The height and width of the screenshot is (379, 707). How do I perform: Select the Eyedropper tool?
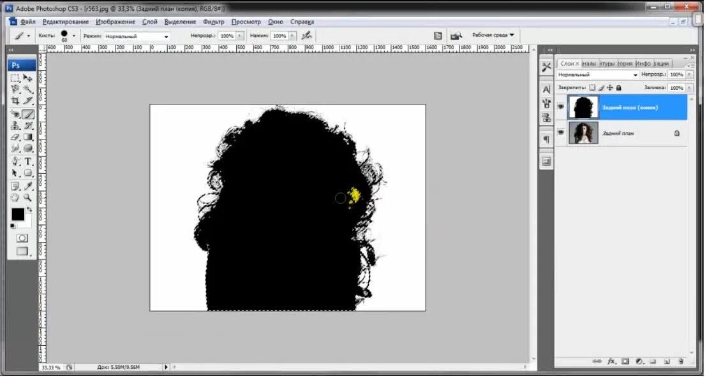click(28, 186)
